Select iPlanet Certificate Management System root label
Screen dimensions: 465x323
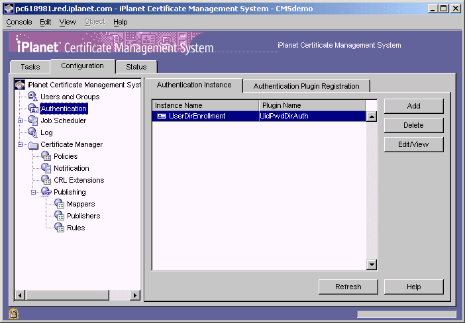tap(83, 85)
